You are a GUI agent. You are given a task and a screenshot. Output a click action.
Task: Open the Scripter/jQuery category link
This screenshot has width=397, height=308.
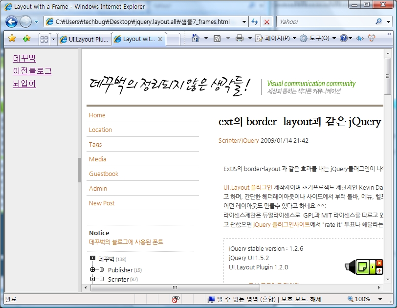coord(239,141)
